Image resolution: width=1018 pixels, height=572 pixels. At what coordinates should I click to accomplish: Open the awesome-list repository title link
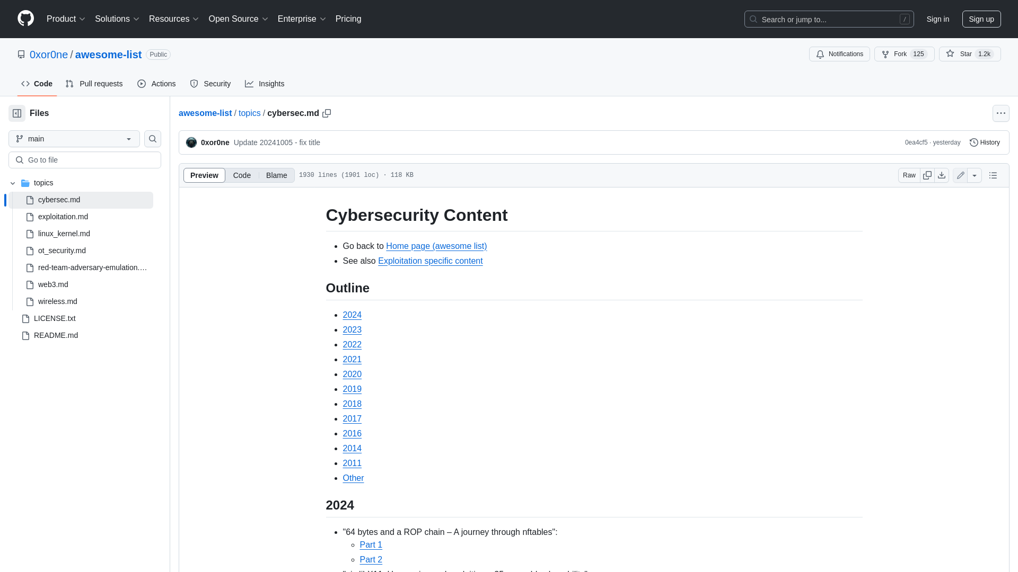pyautogui.click(x=108, y=55)
